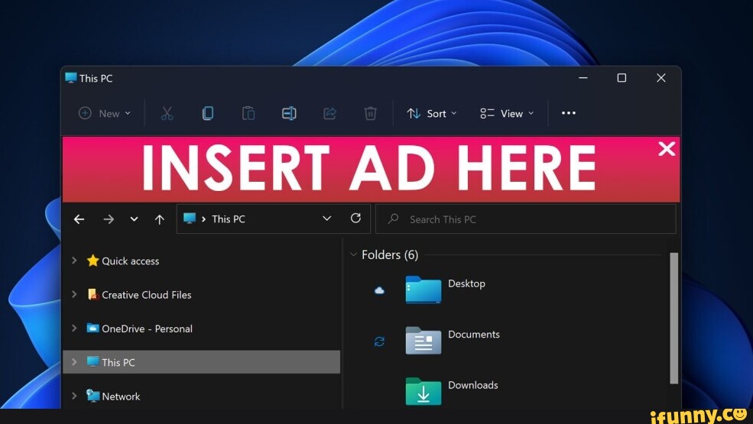753x424 pixels.
Task: Click the Copy icon in toolbar
Action: pyautogui.click(x=207, y=114)
